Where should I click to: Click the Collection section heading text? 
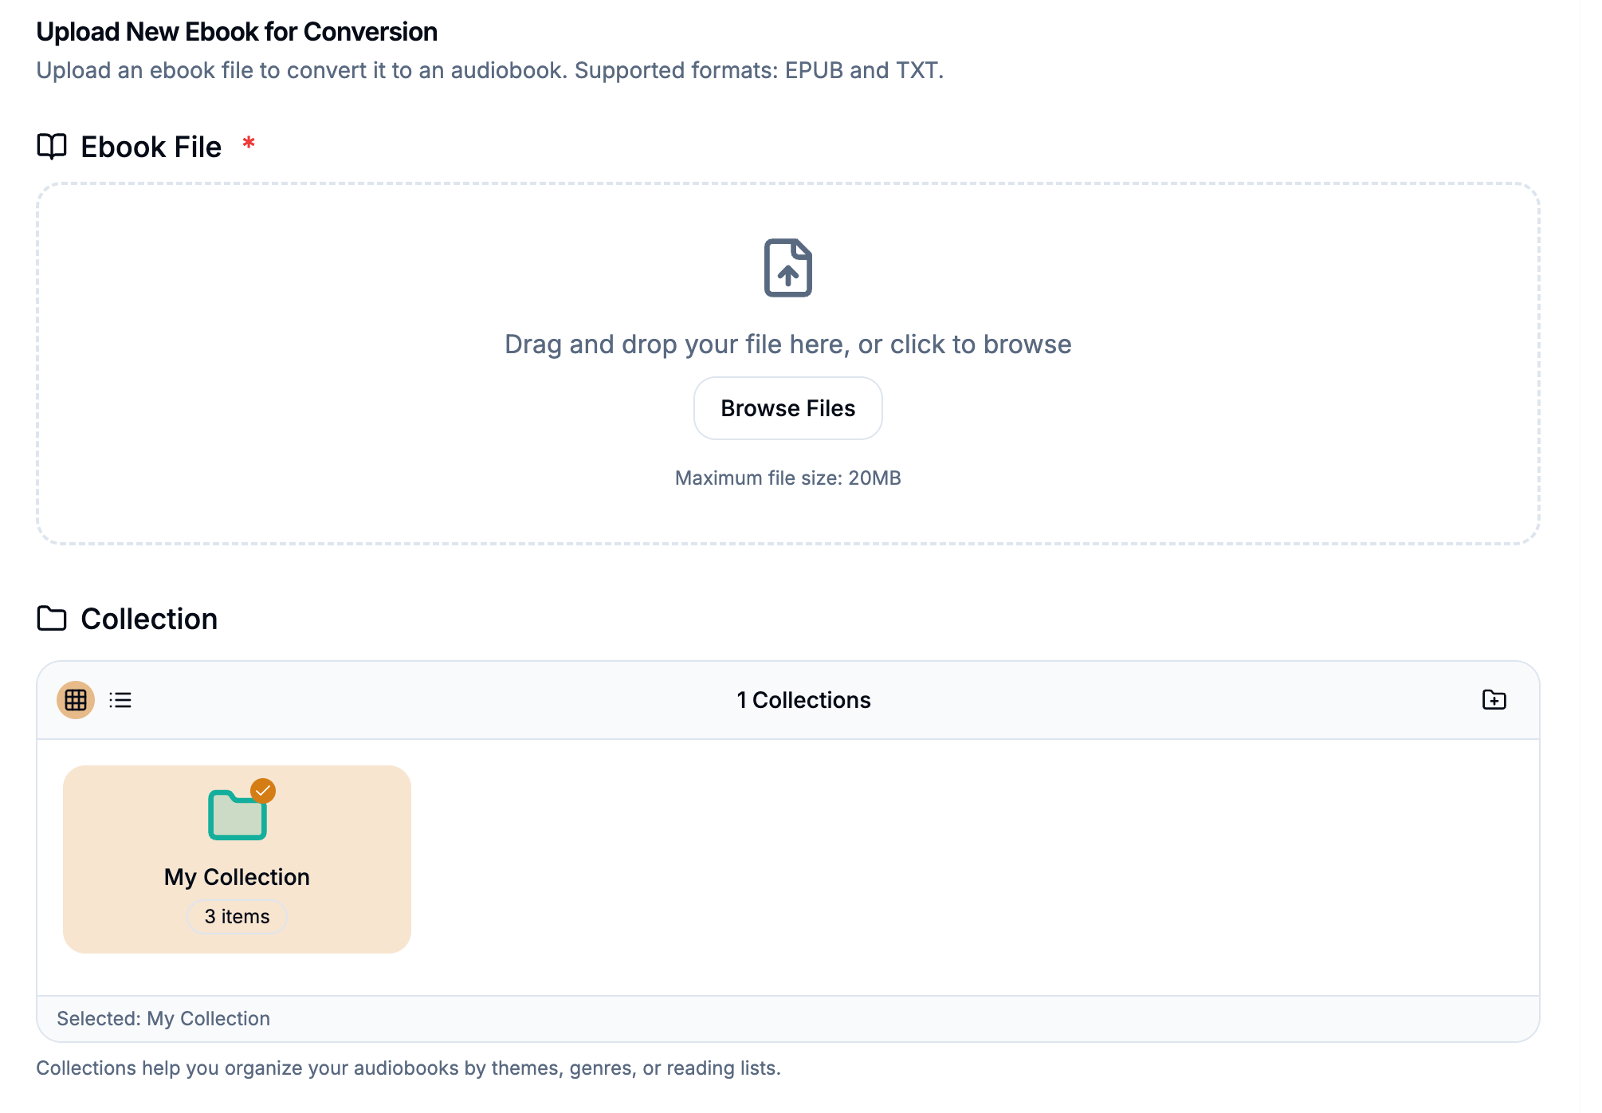tap(149, 619)
